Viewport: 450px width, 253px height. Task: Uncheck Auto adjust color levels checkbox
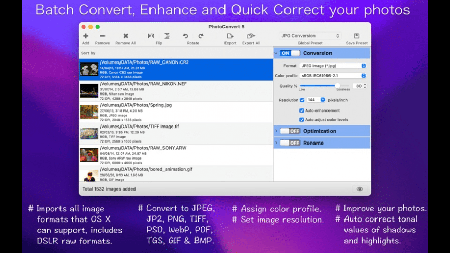click(302, 120)
